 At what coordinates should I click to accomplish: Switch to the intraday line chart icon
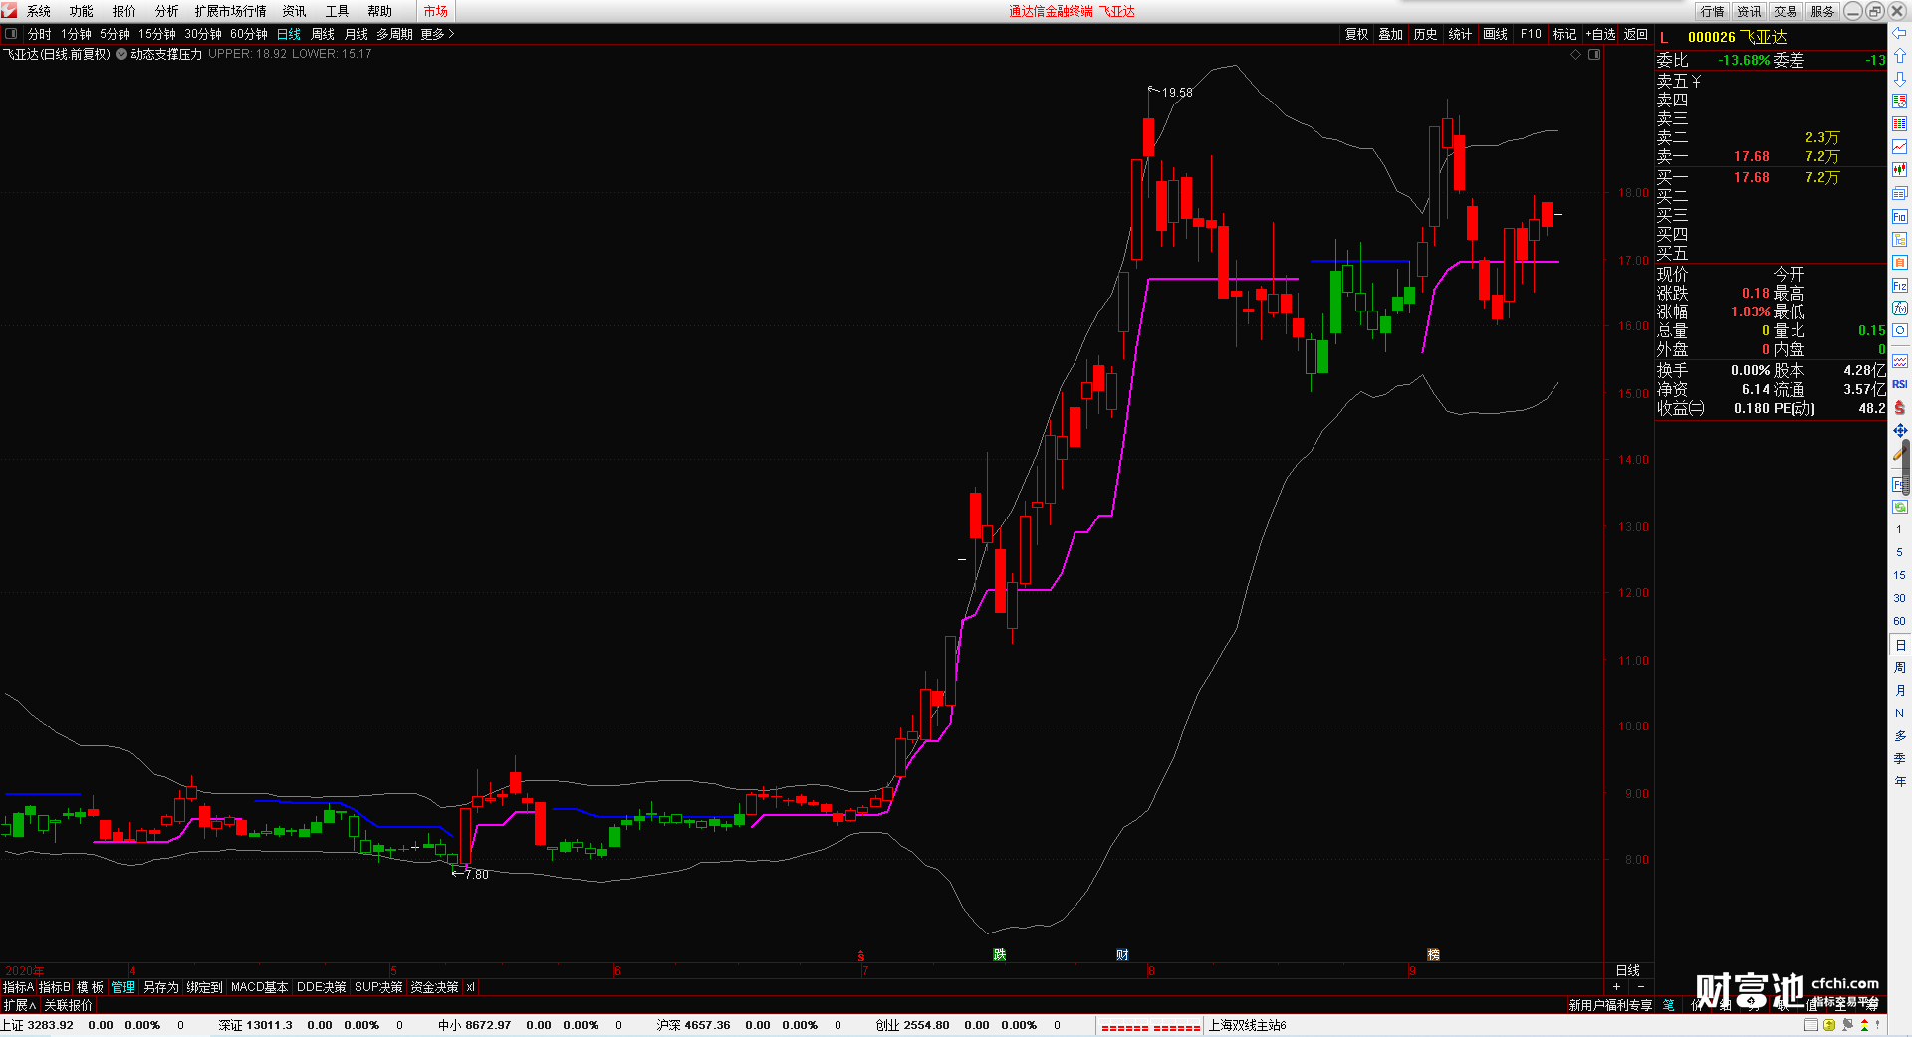(x=1900, y=147)
